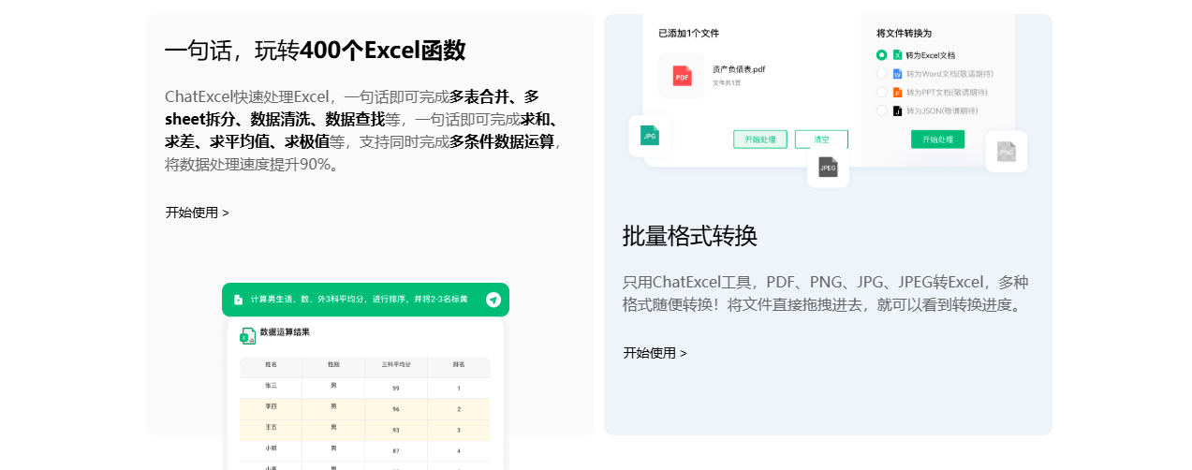Image resolution: width=1192 pixels, height=470 pixels.
Task: Select the 转为PPT文档 radio button
Action: pyautogui.click(x=881, y=93)
